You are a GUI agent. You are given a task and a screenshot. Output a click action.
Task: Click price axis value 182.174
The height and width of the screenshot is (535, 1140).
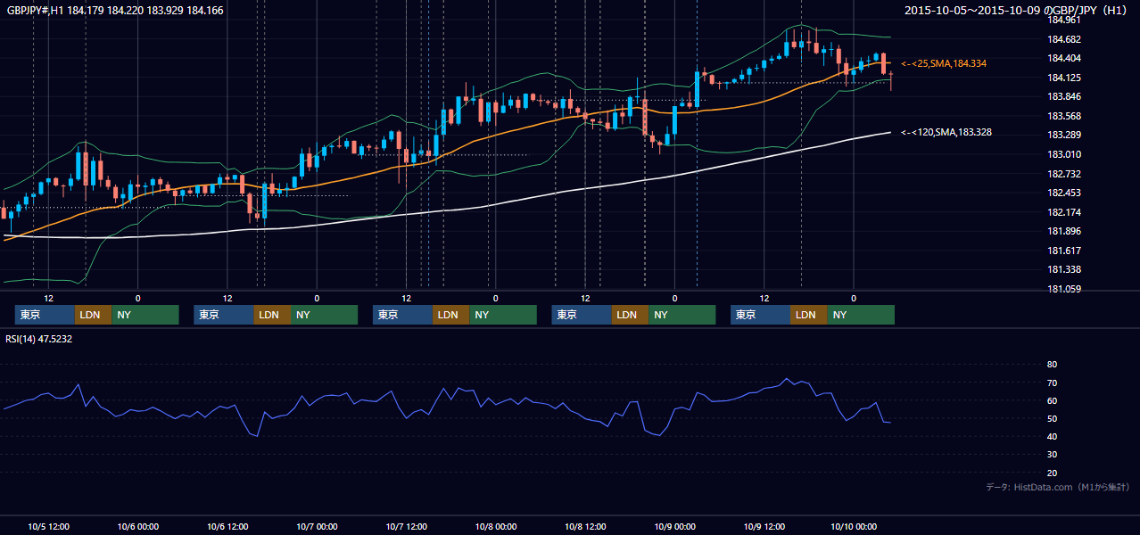1064,212
